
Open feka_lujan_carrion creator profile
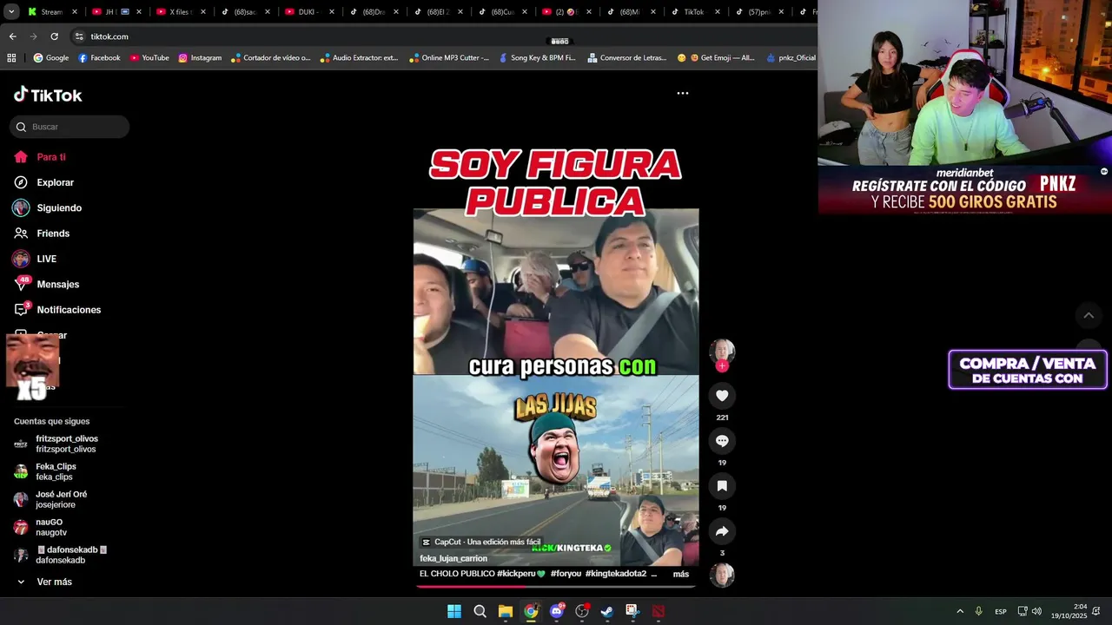[453, 558]
